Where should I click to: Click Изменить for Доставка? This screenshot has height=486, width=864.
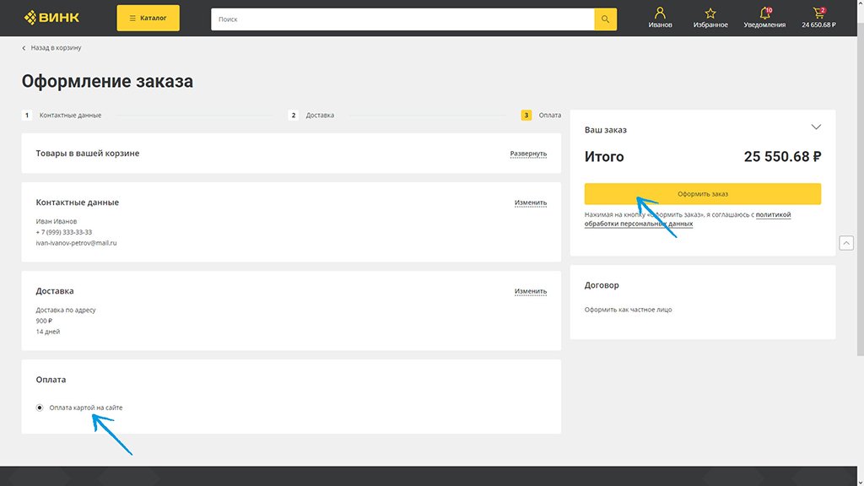pyautogui.click(x=531, y=291)
